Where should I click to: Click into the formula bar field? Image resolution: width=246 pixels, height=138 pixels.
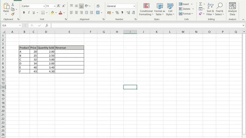point(146,26)
